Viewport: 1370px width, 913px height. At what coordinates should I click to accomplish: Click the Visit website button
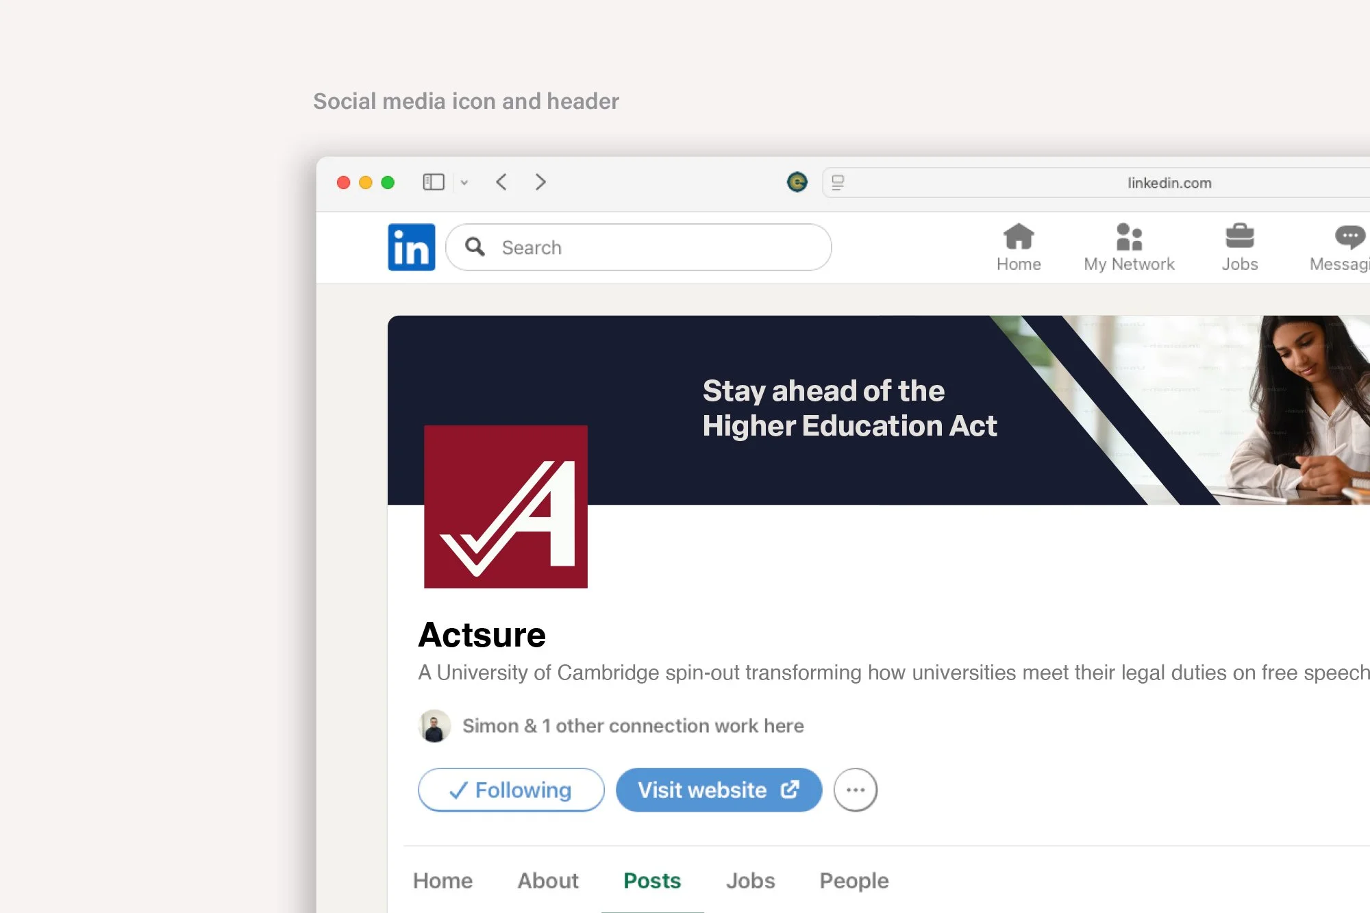pos(719,790)
